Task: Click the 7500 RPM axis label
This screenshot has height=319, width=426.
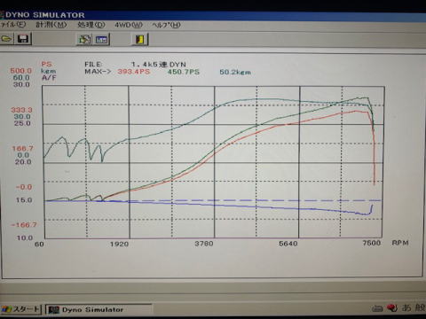Action: [x=372, y=243]
